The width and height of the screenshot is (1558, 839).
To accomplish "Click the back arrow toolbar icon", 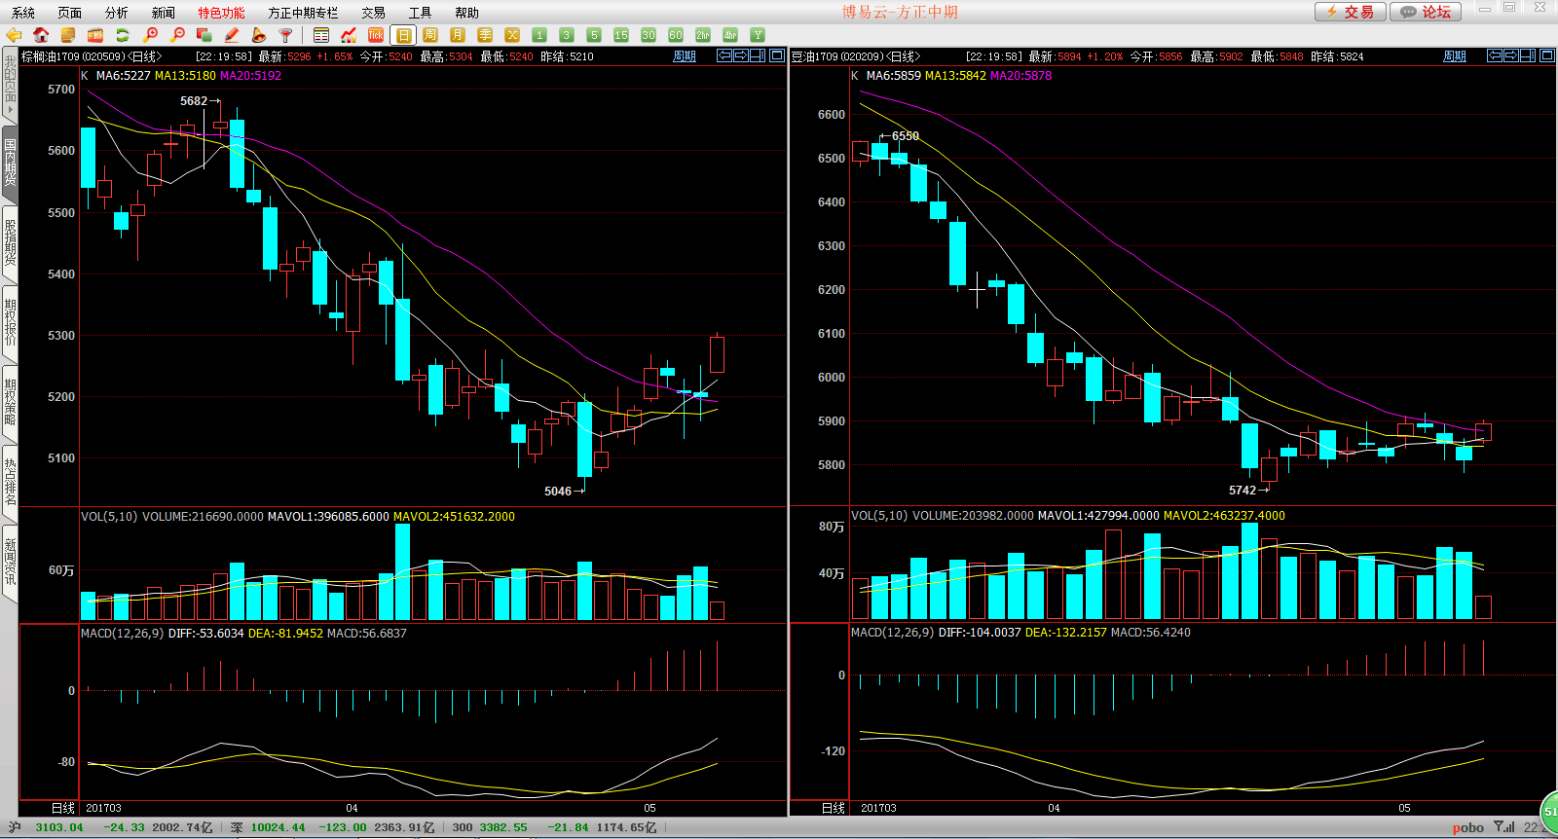I will pyautogui.click(x=14, y=35).
